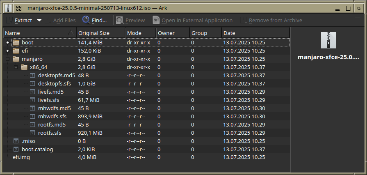The width and height of the screenshot is (367, 175).
Task: Expand the efi folder
Action: [x=7, y=51]
